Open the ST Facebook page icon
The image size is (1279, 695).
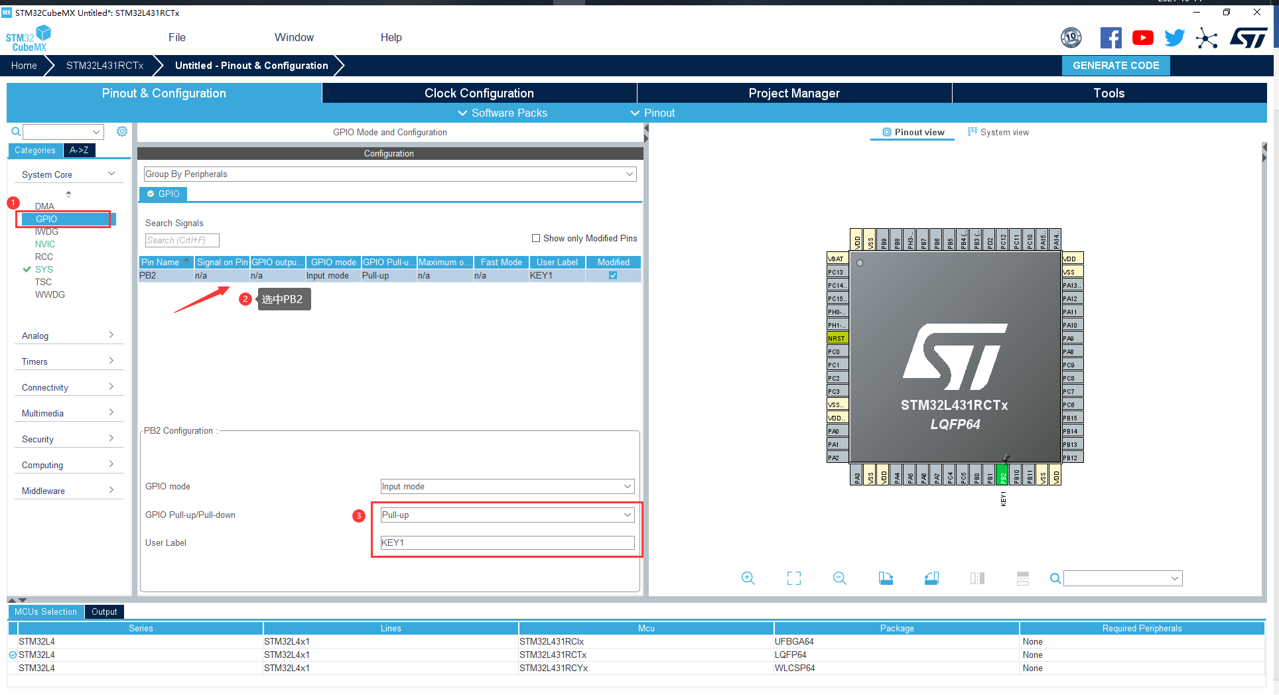(1111, 38)
